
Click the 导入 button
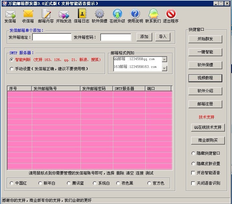(163, 37)
